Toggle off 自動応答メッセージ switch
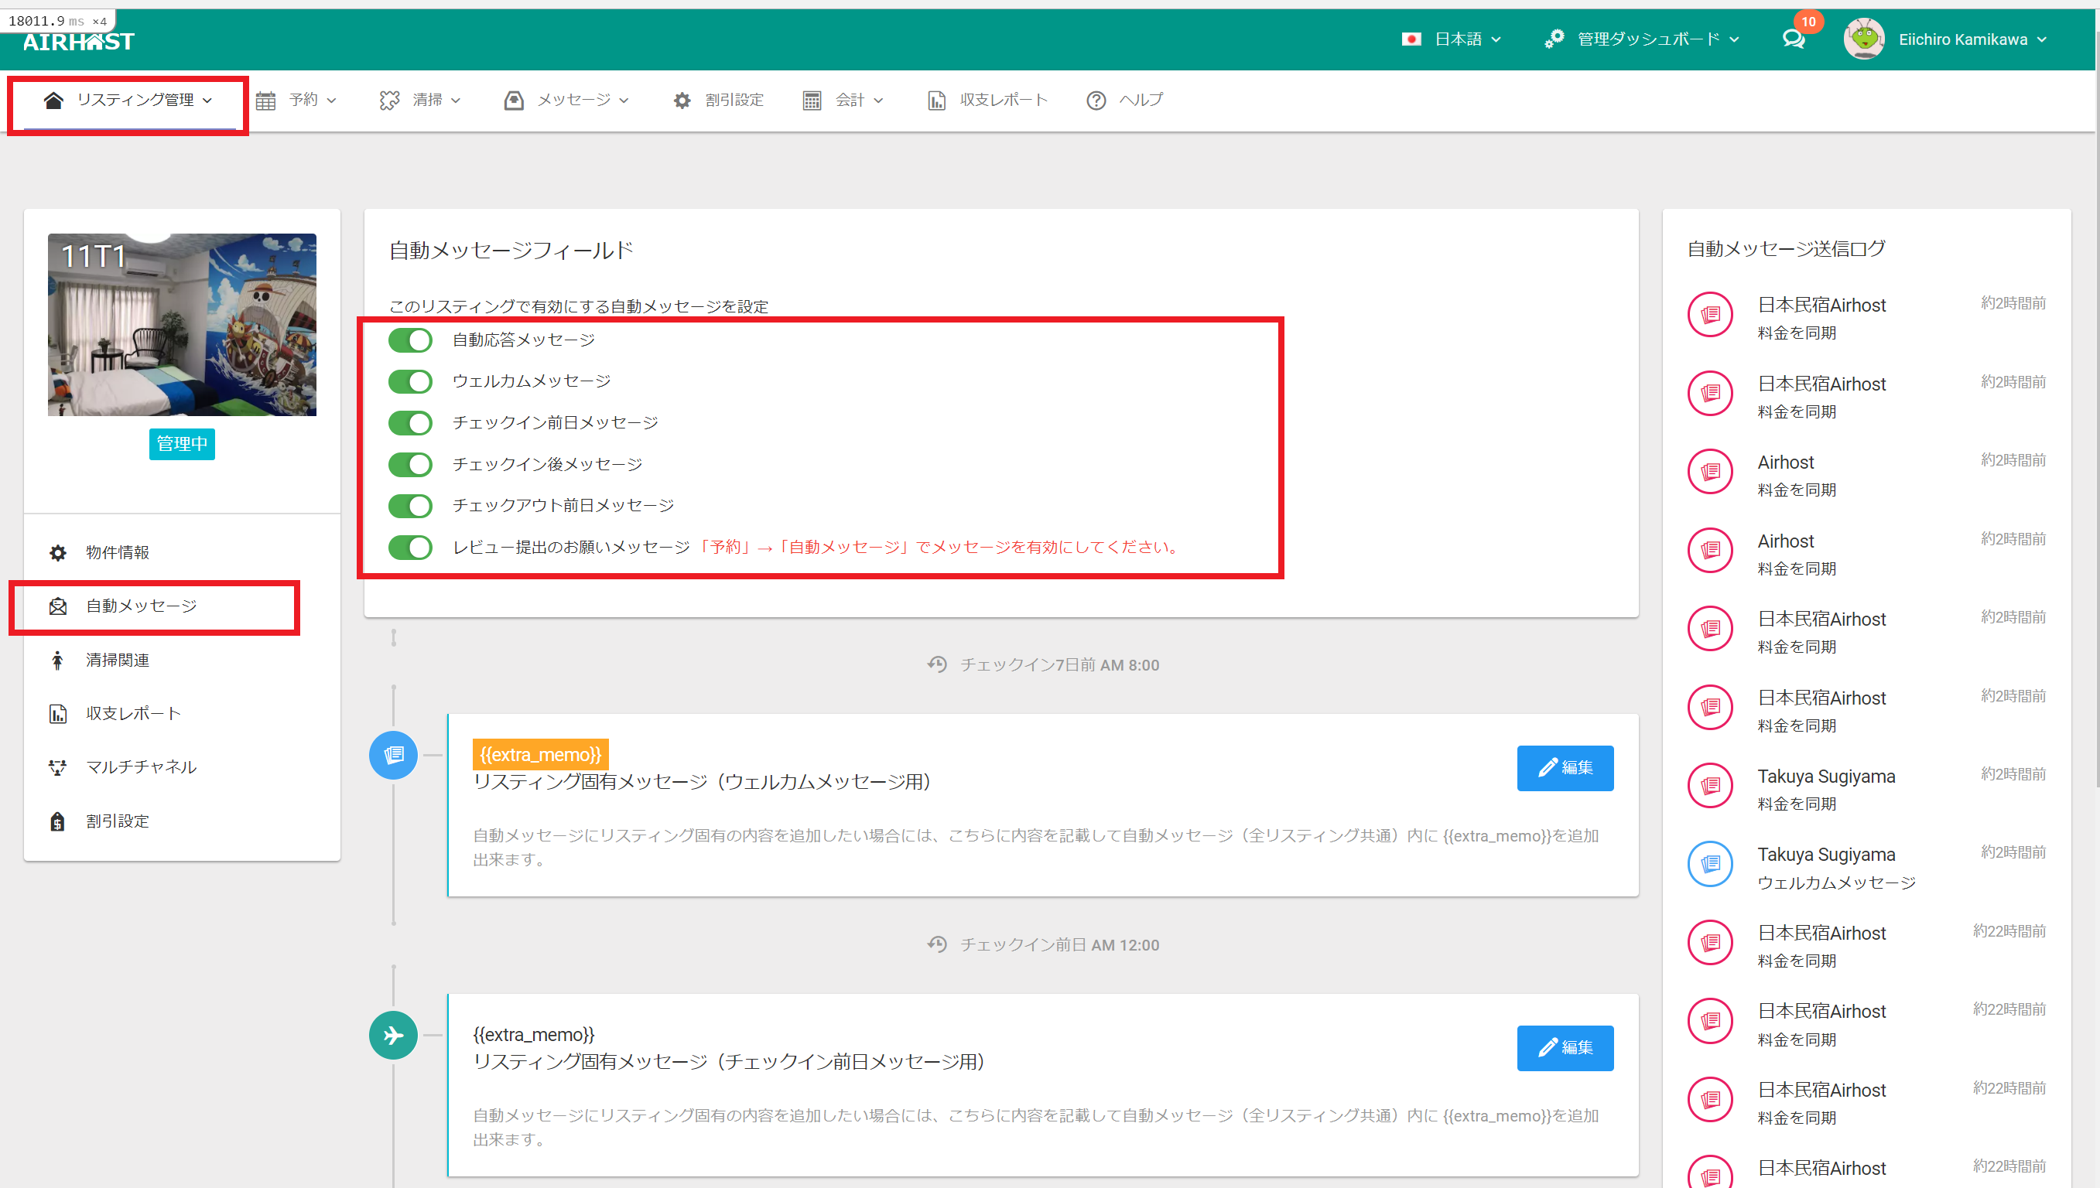Viewport: 2100px width, 1188px height. tap(411, 340)
